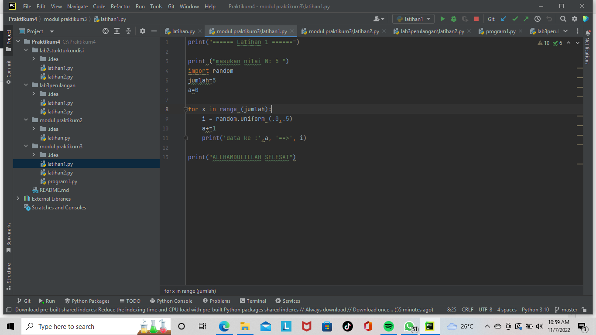
Task: Open IDE Settings via the gear icon
Action: pyautogui.click(x=575, y=19)
